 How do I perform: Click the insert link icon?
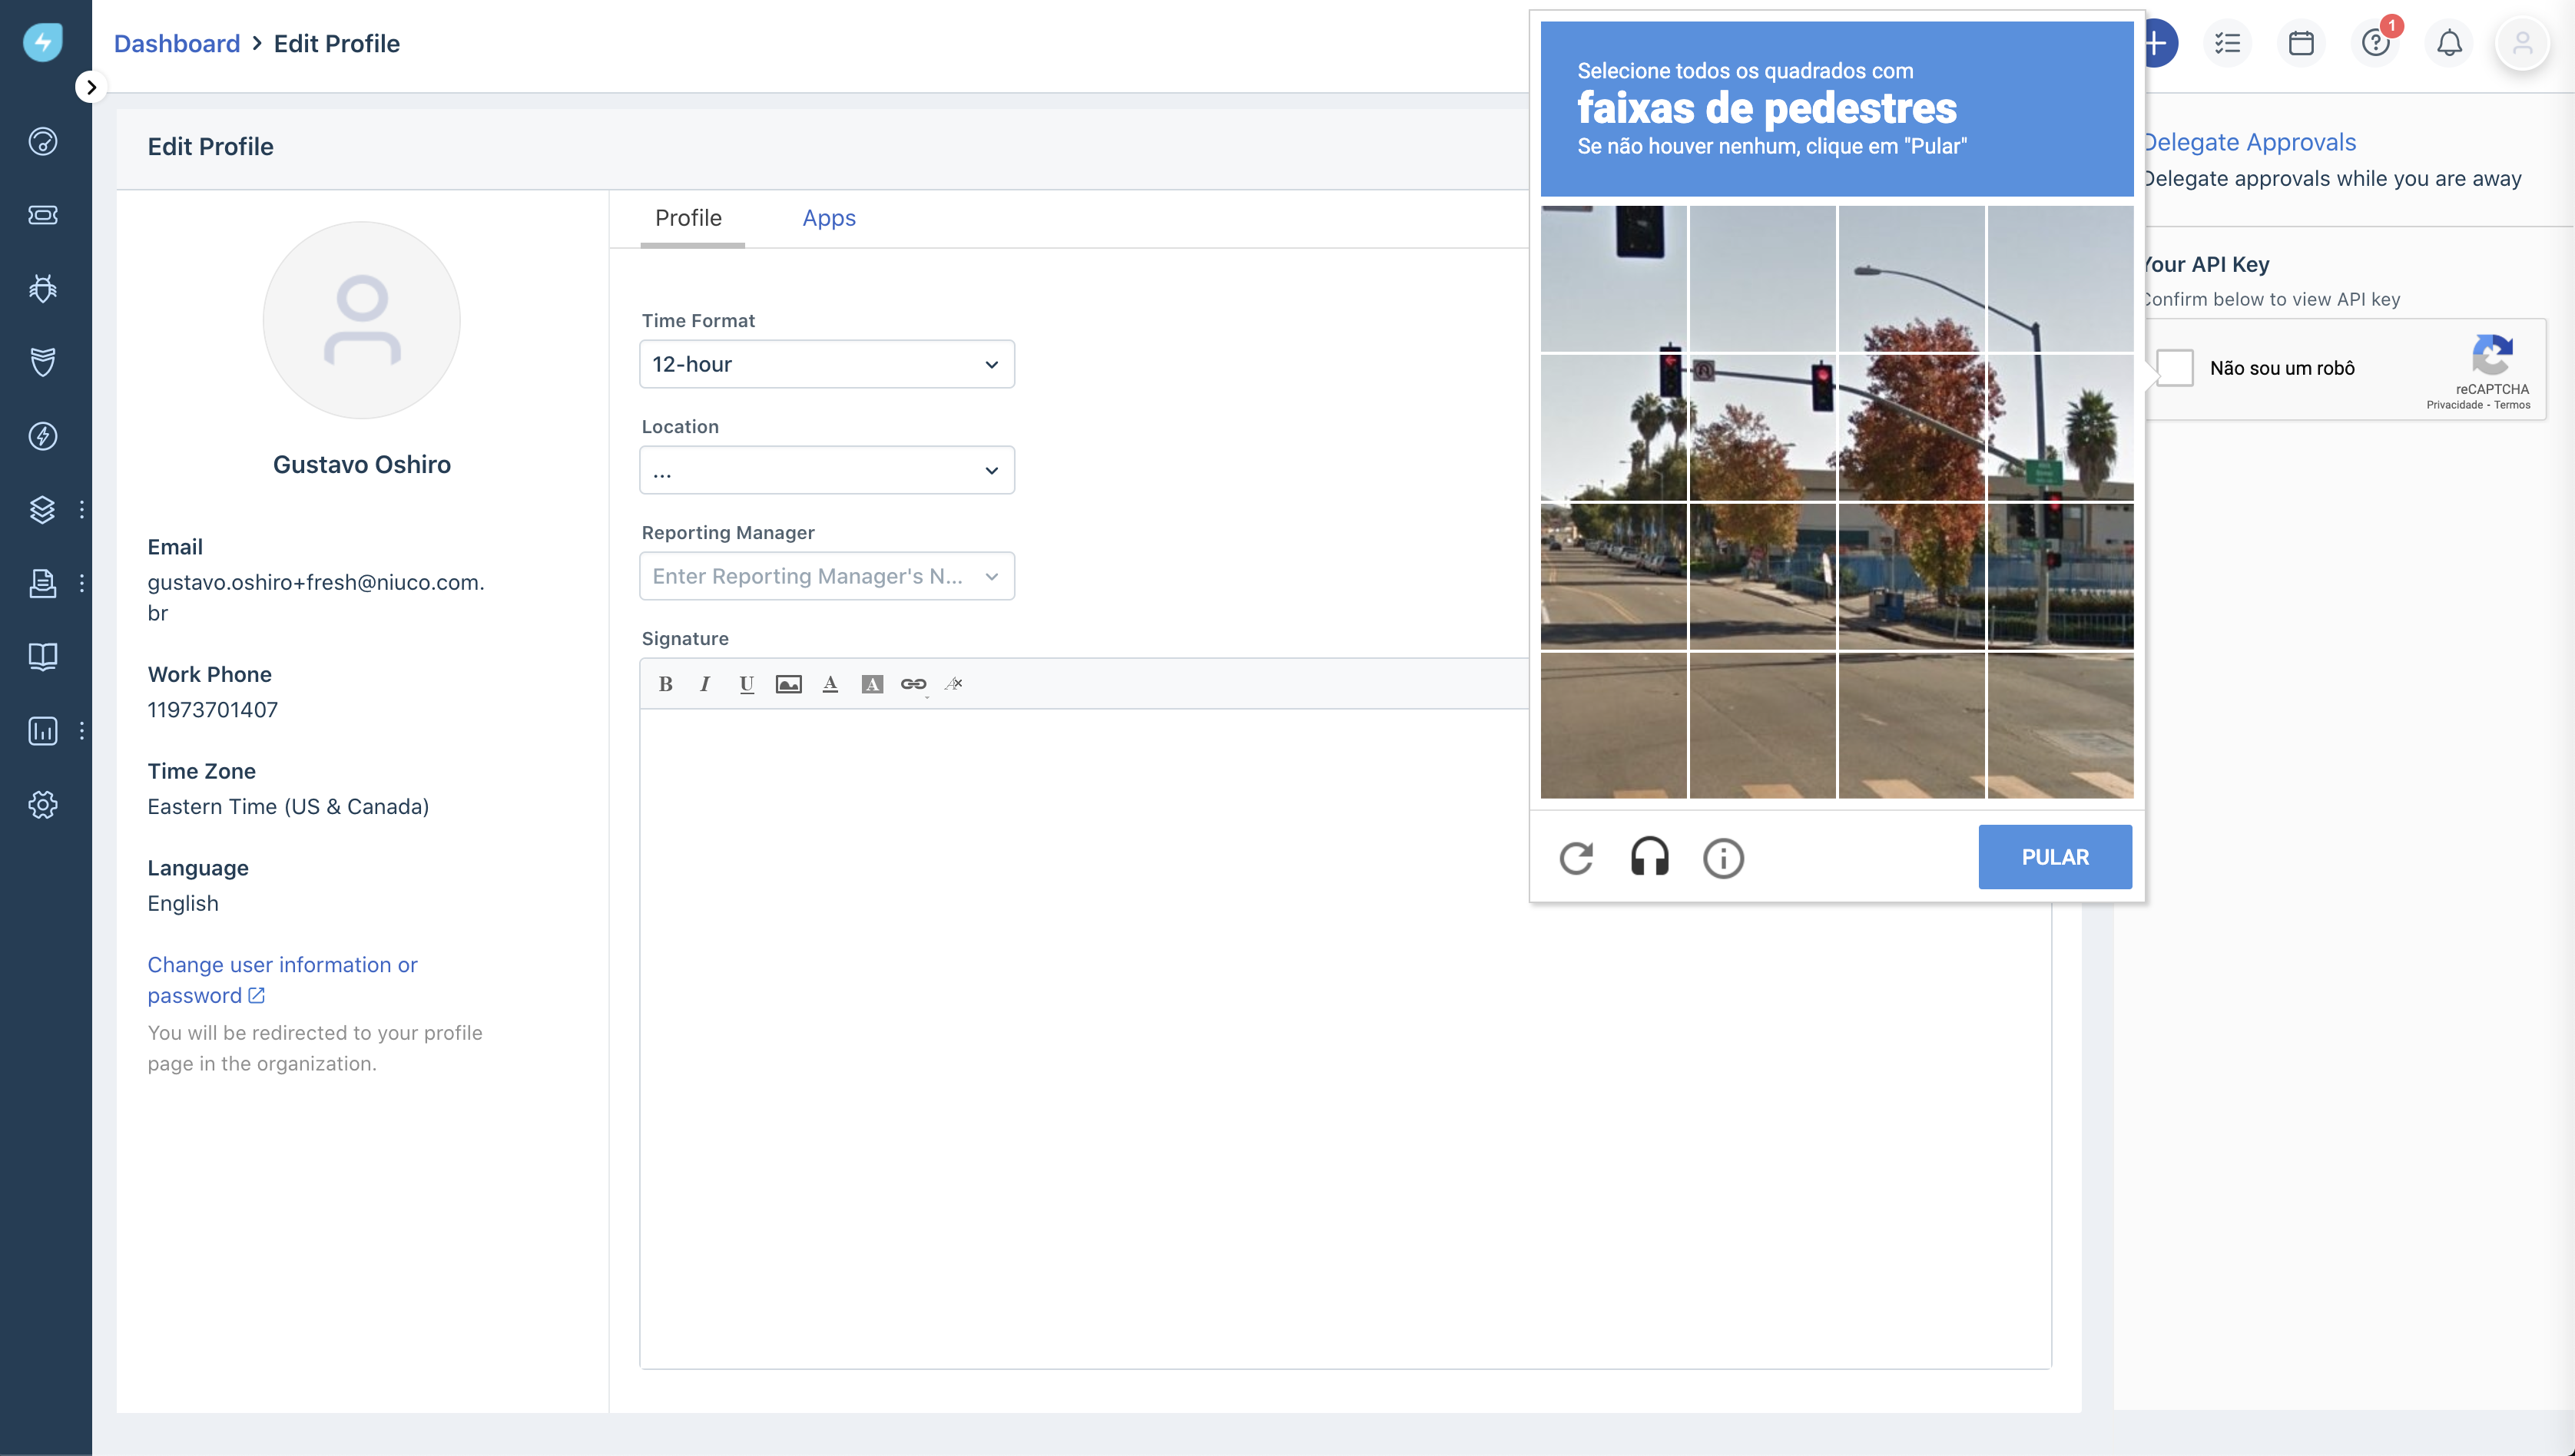click(913, 684)
